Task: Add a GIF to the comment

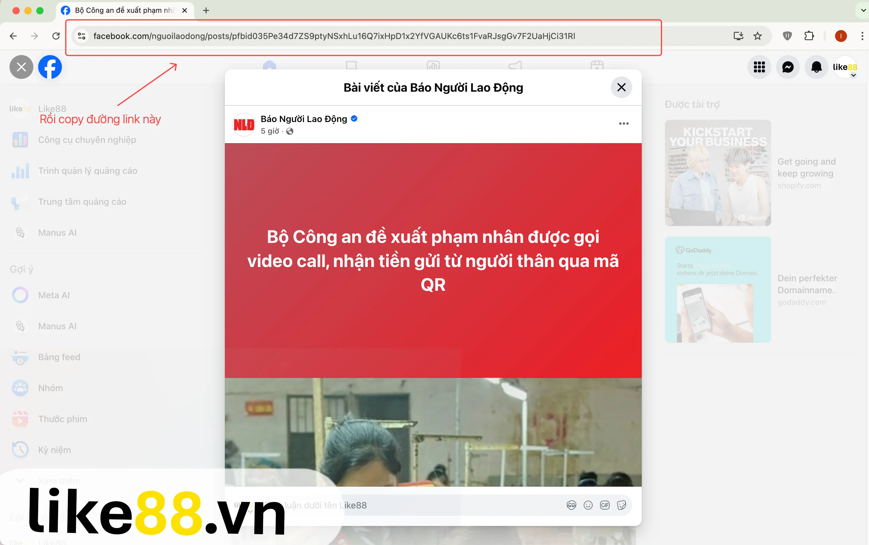Action: tap(605, 505)
